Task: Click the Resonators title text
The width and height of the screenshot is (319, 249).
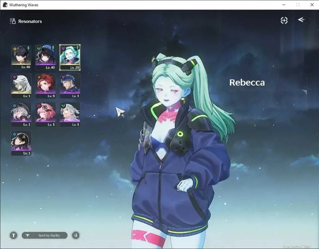Action: 30,21
